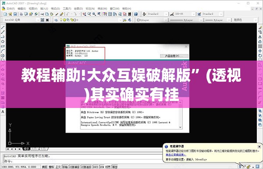Click the blue Help question mark icon

136,14
